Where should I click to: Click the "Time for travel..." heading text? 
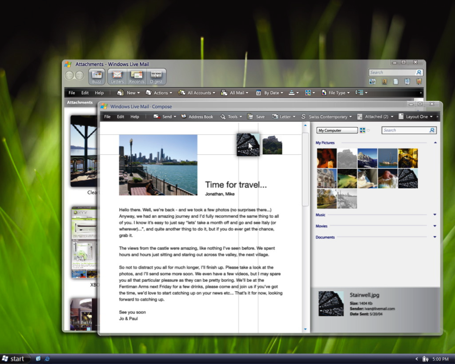pyautogui.click(x=236, y=185)
